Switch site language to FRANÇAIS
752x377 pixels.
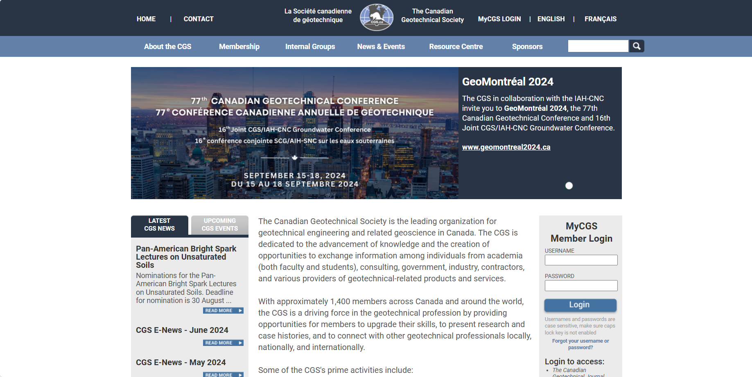600,19
